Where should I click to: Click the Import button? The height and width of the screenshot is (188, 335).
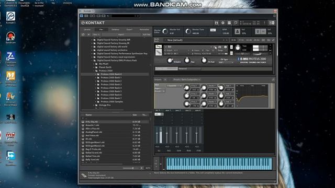[121, 34]
